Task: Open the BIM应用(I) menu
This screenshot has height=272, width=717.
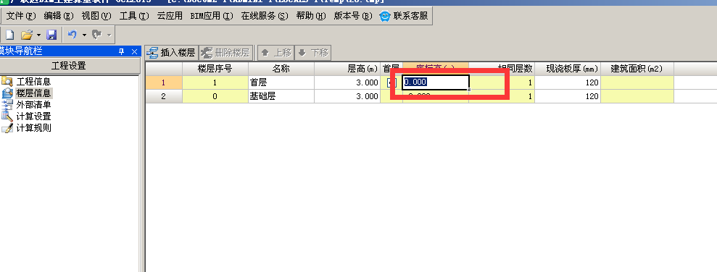Action: tap(212, 16)
